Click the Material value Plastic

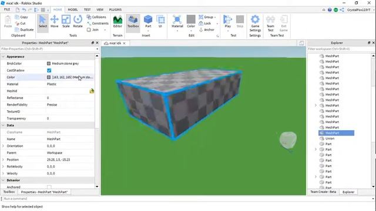coord(52,84)
